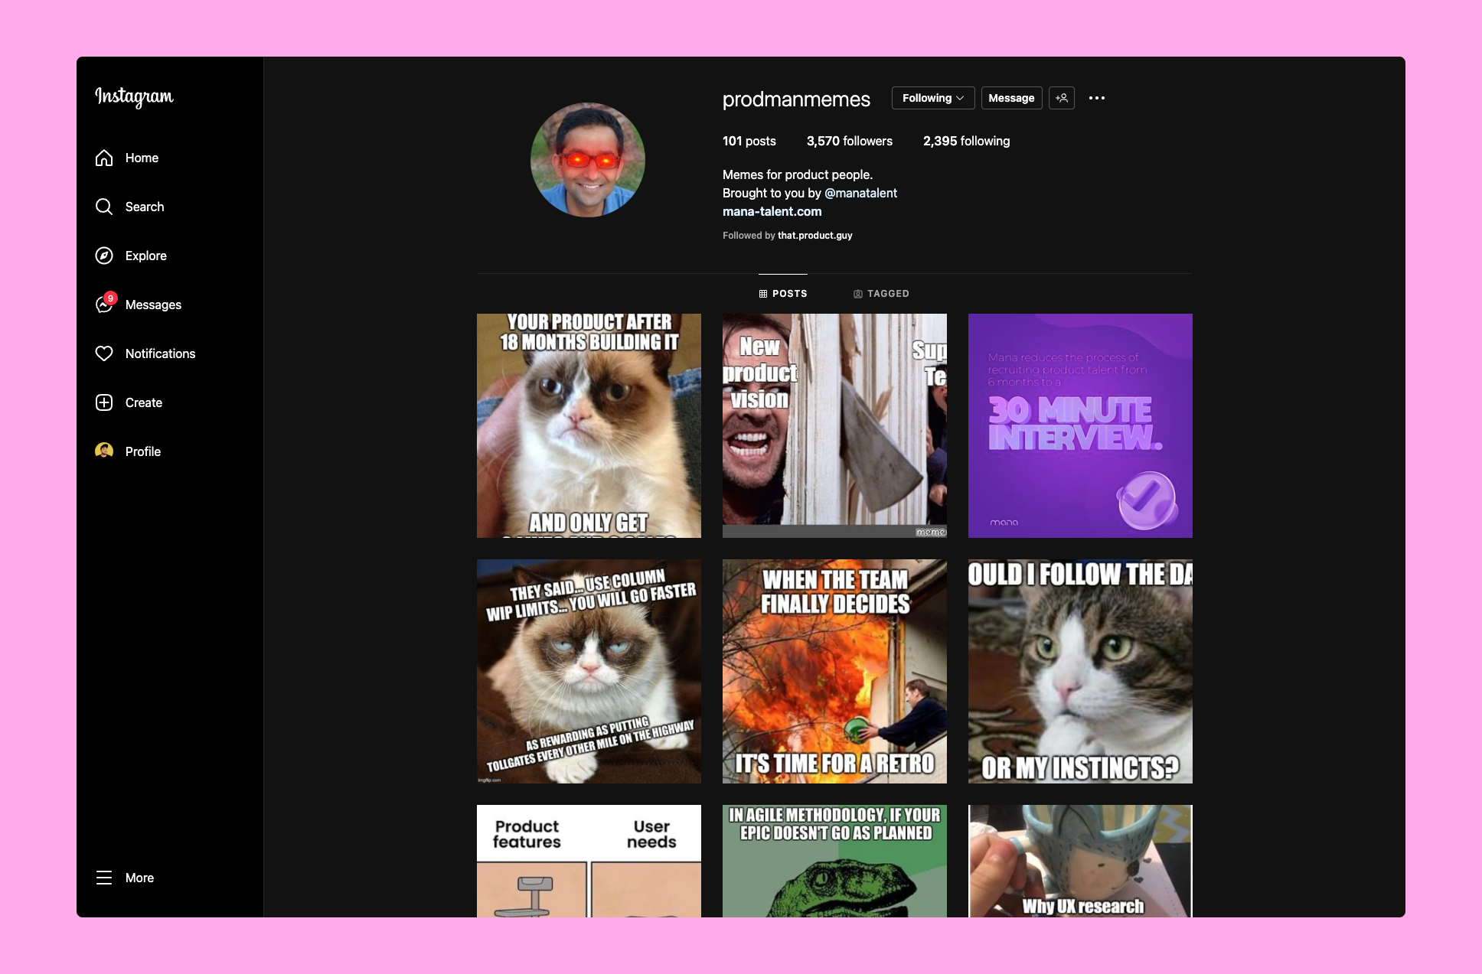The width and height of the screenshot is (1482, 974).
Task: Click the Explore compass icon
Action: (104, 256)
